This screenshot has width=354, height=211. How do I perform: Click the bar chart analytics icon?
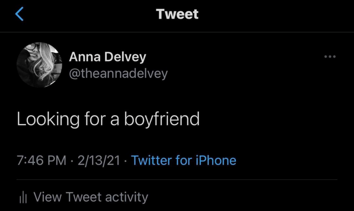(23, 197)
